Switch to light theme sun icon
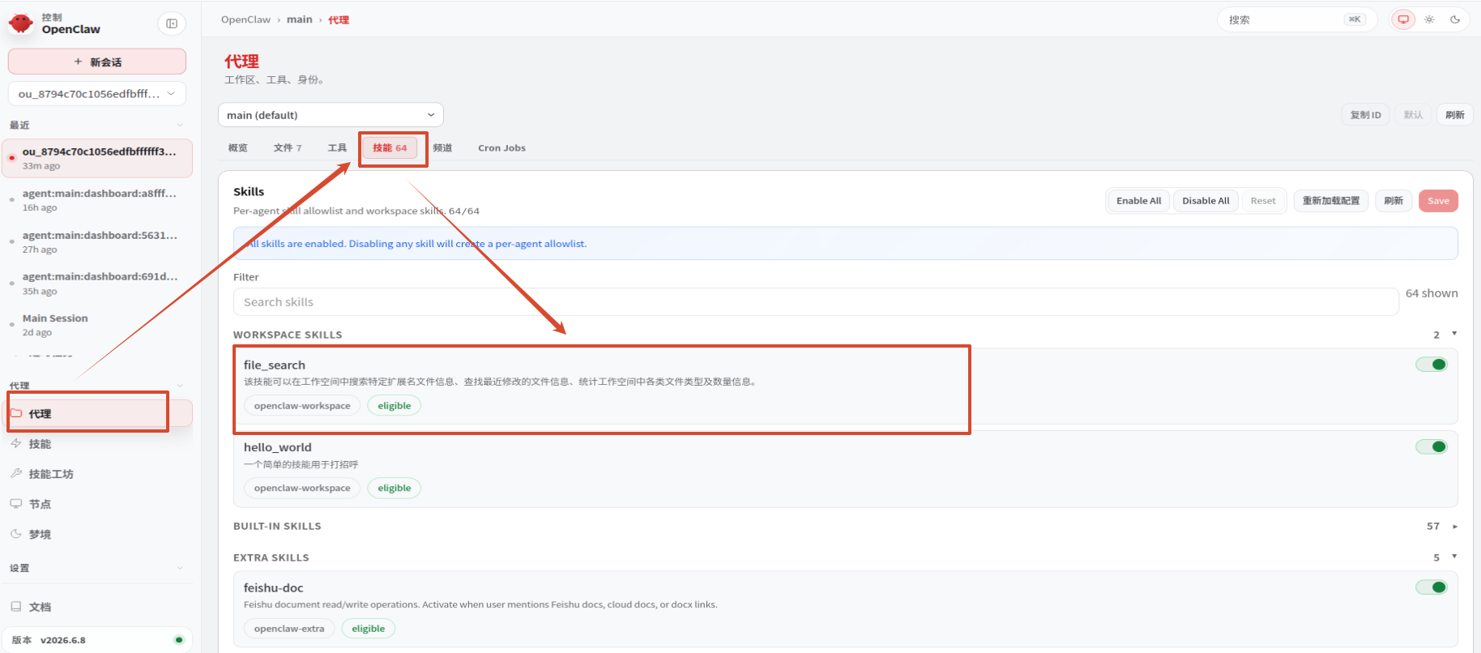The height and width of the screenshot is (653, 1481). [1429, 19]
